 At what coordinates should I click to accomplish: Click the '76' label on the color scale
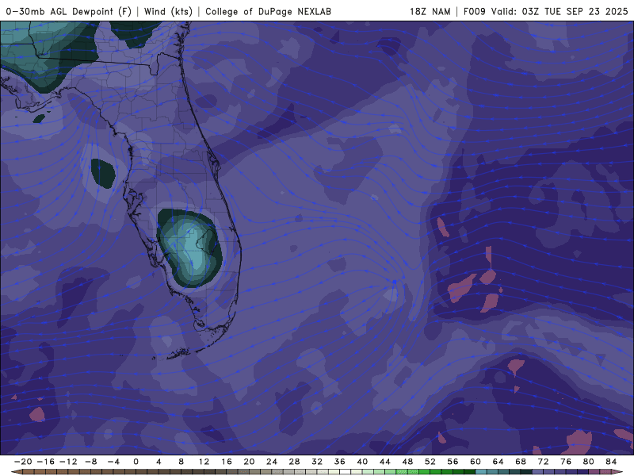pyautogui.click(x=566, y=462)
